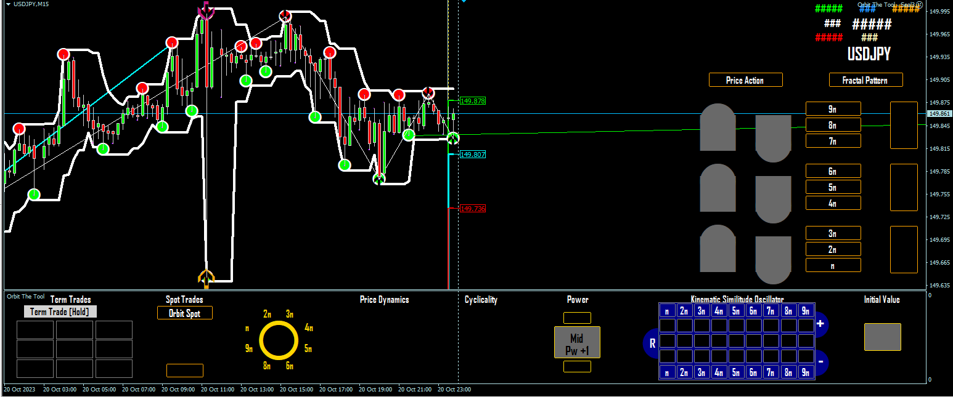
Task: Select the 5n fractal pattern button
Action: click(833, 187)
